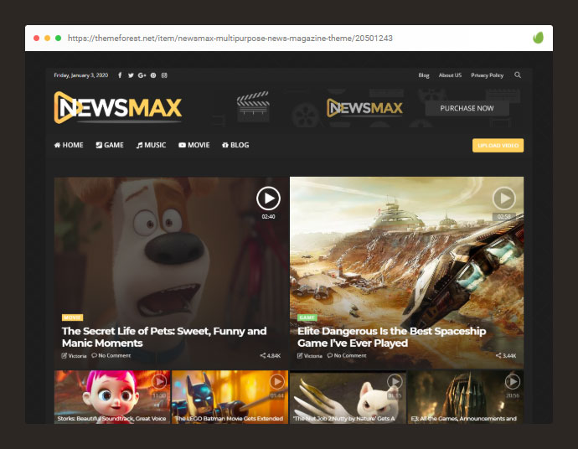Open Elite Dangerous spaceship game headline
This screenshot has width=578, height=449.
391,337
